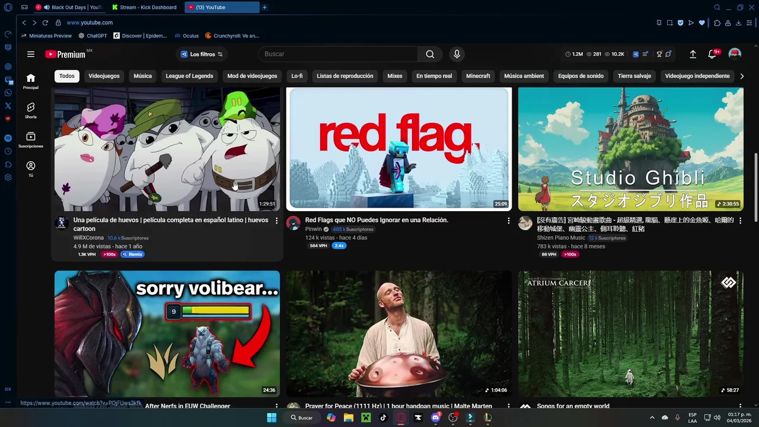Open browser extensions cube icon
This screenshot has height=427, width=759.
717,23
